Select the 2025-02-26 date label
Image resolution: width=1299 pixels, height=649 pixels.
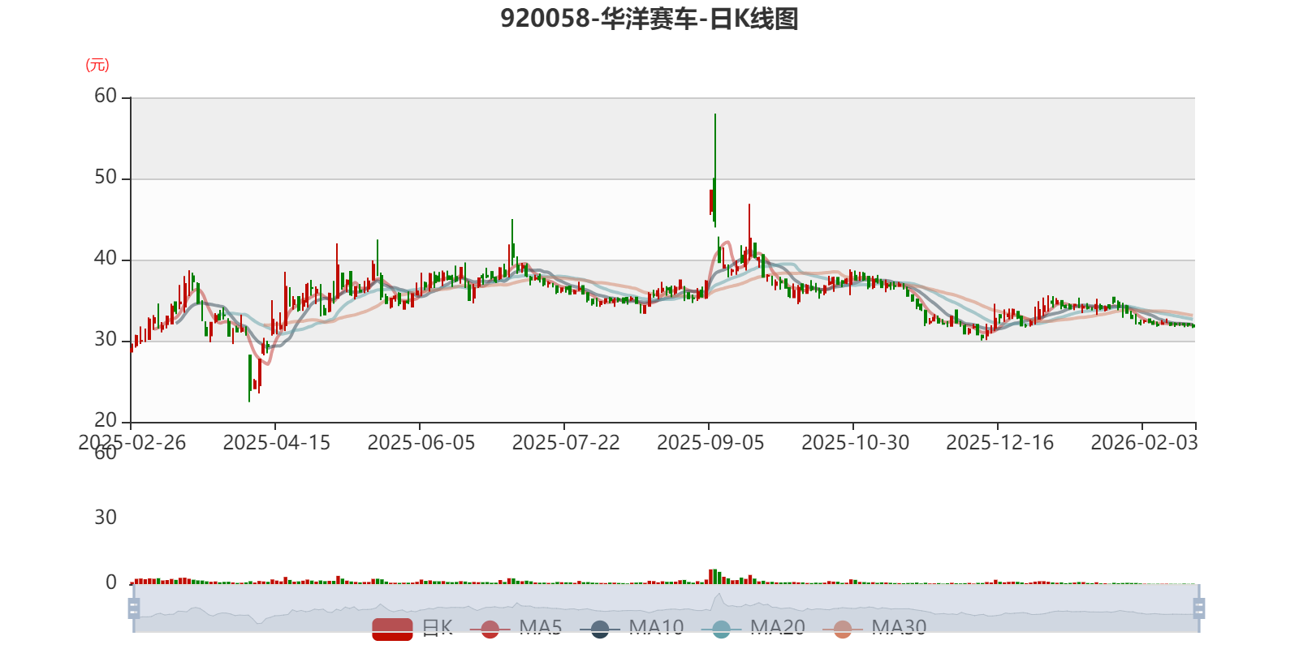coord(132,442)
